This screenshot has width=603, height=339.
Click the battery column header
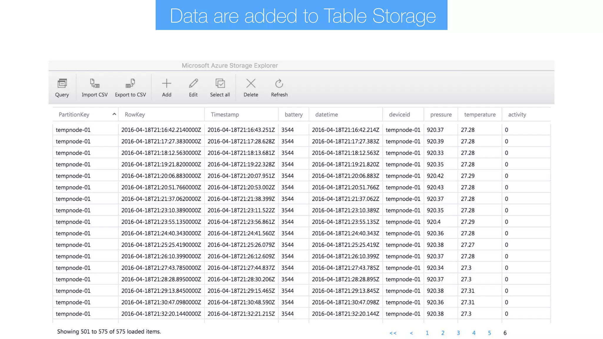tap(294, 115)
